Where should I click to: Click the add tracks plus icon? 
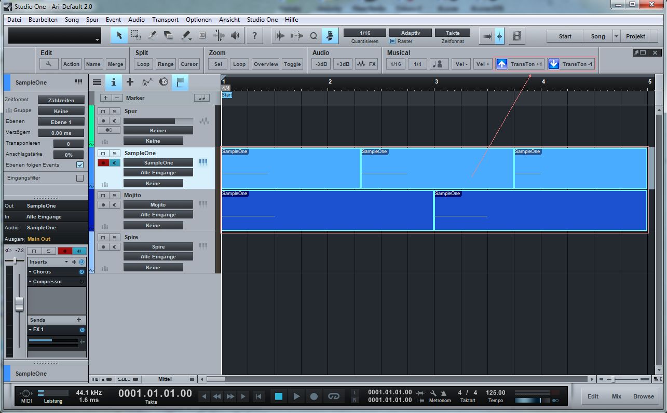(130, 82)
